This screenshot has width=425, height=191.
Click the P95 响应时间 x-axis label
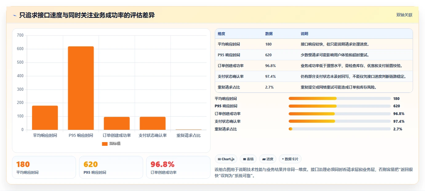coord(81,135)
